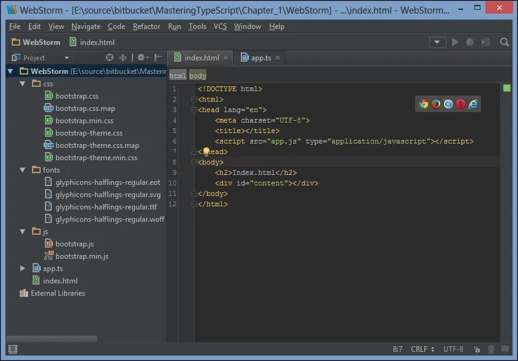Open the Help menu
The image size is (518, 361).
coord(277,26)
